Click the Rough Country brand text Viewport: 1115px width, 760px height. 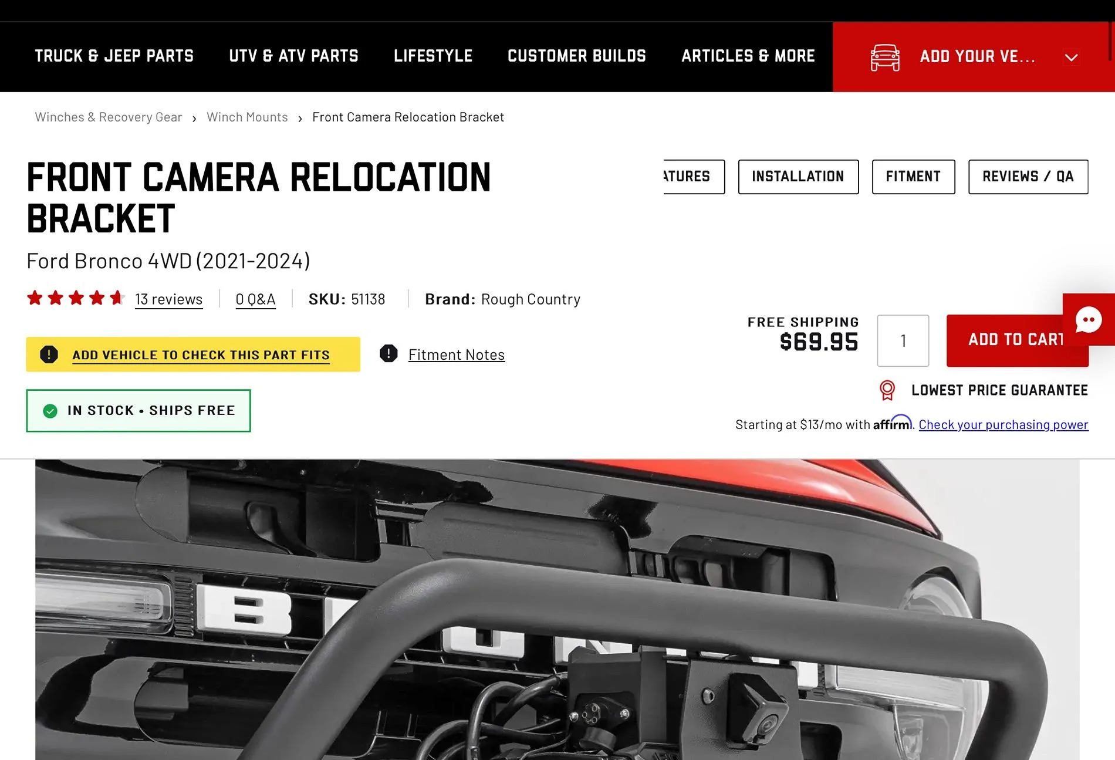coord(531,299)
